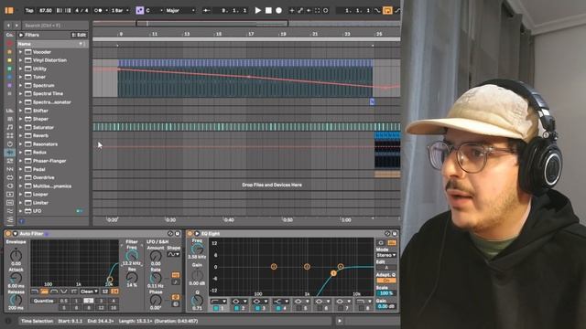Screen dimensions: 586x329
Task: Open the Drums category grid icon
Action: tap(10, 135)
